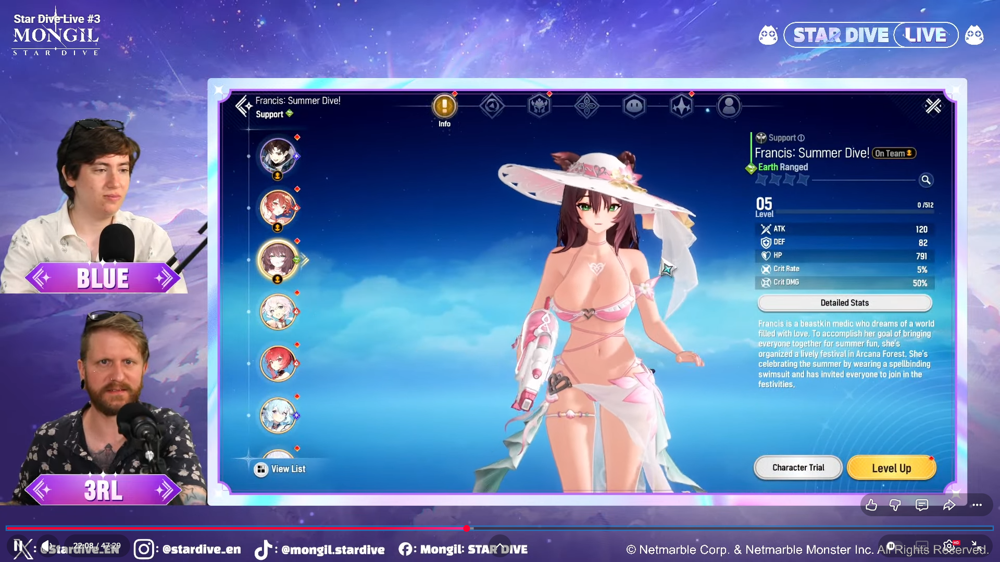The width and height of the screenshot is (1000, 562).
Task: Click the four-star rating row
Action: coord(783,180)
